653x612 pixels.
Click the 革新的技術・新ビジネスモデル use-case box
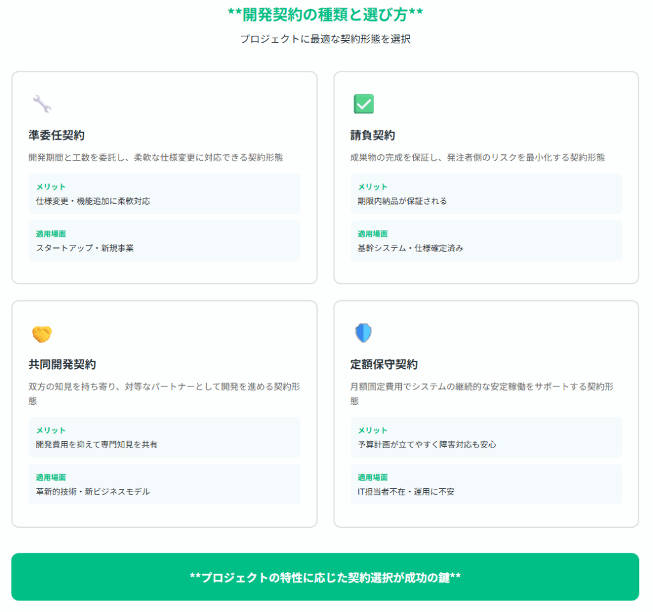164,484
